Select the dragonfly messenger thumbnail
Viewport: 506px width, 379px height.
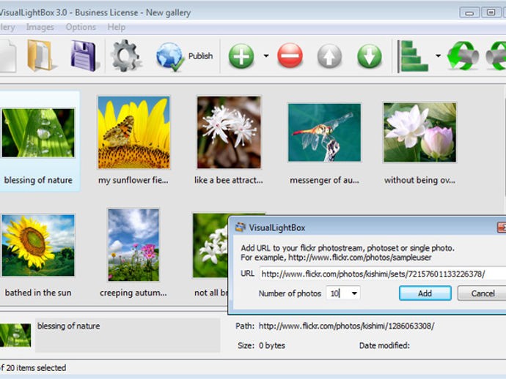(324, 132)
